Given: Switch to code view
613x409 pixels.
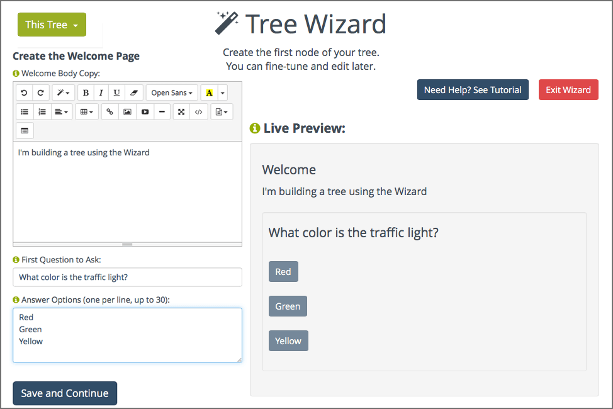Looking at the screenshot, I should [199, 112].
